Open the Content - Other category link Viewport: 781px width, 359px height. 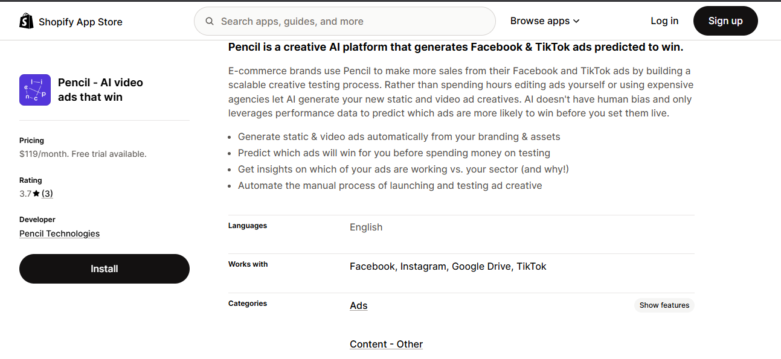pyautogui.click(x=386, y=344)
